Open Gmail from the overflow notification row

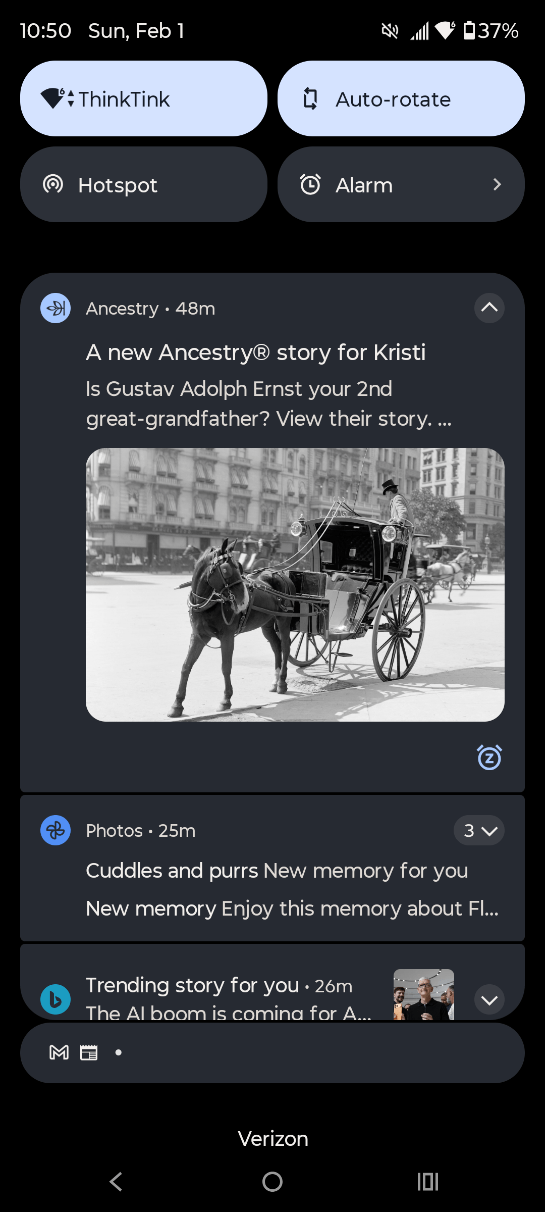click(x=58, y=1053)
